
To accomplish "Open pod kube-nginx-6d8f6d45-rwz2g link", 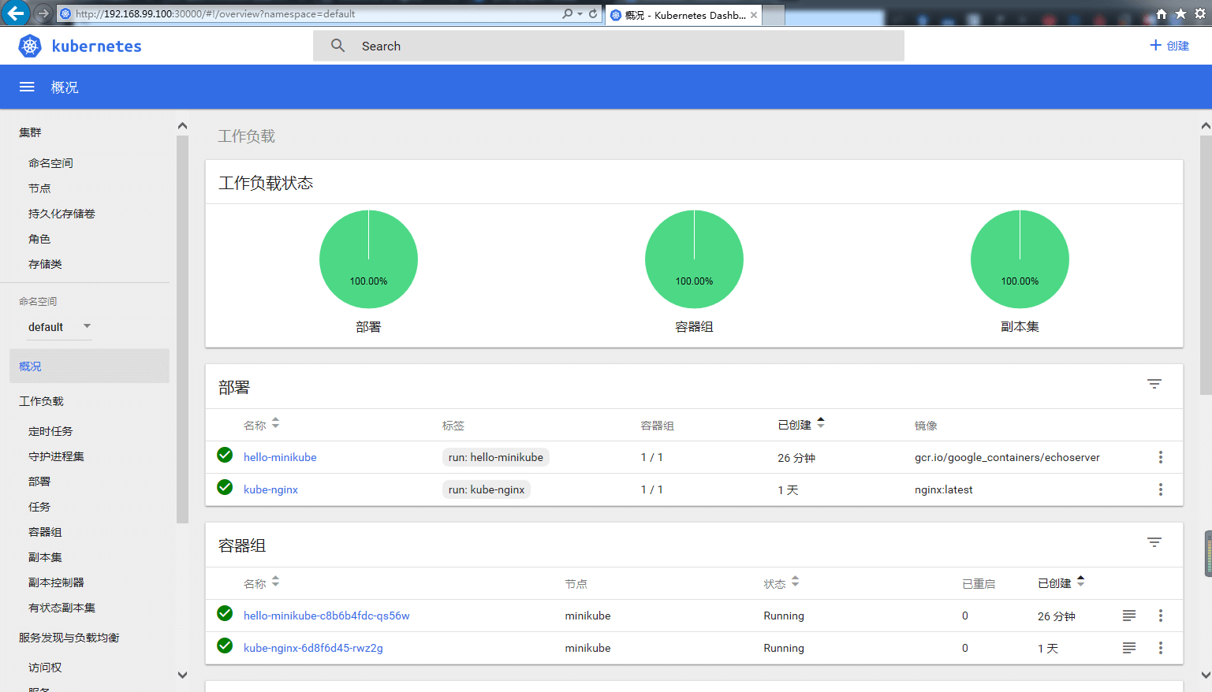I will (313, 648).
